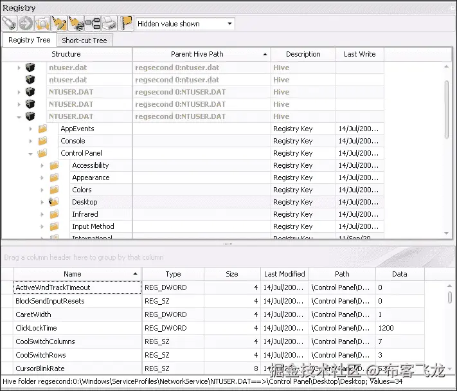Select the Control Panel tree label
Viewport: 457px width, 391px height.
point(82,153)
